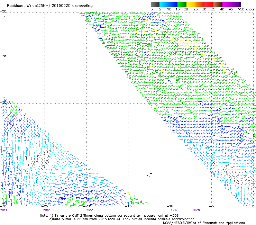Click the longitude '-5' label on bottom axis
256x225 pixels.
point(211,206)
